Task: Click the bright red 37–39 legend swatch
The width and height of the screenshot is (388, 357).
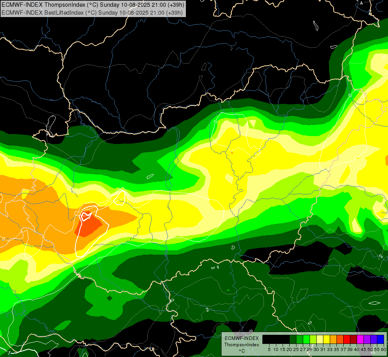Action: pos(347,339)
